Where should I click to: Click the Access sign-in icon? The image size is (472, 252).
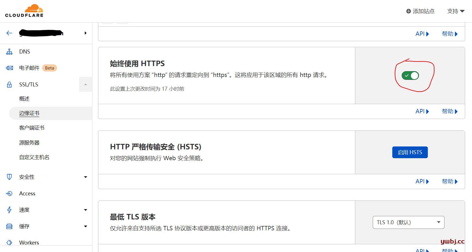(9, 194)
